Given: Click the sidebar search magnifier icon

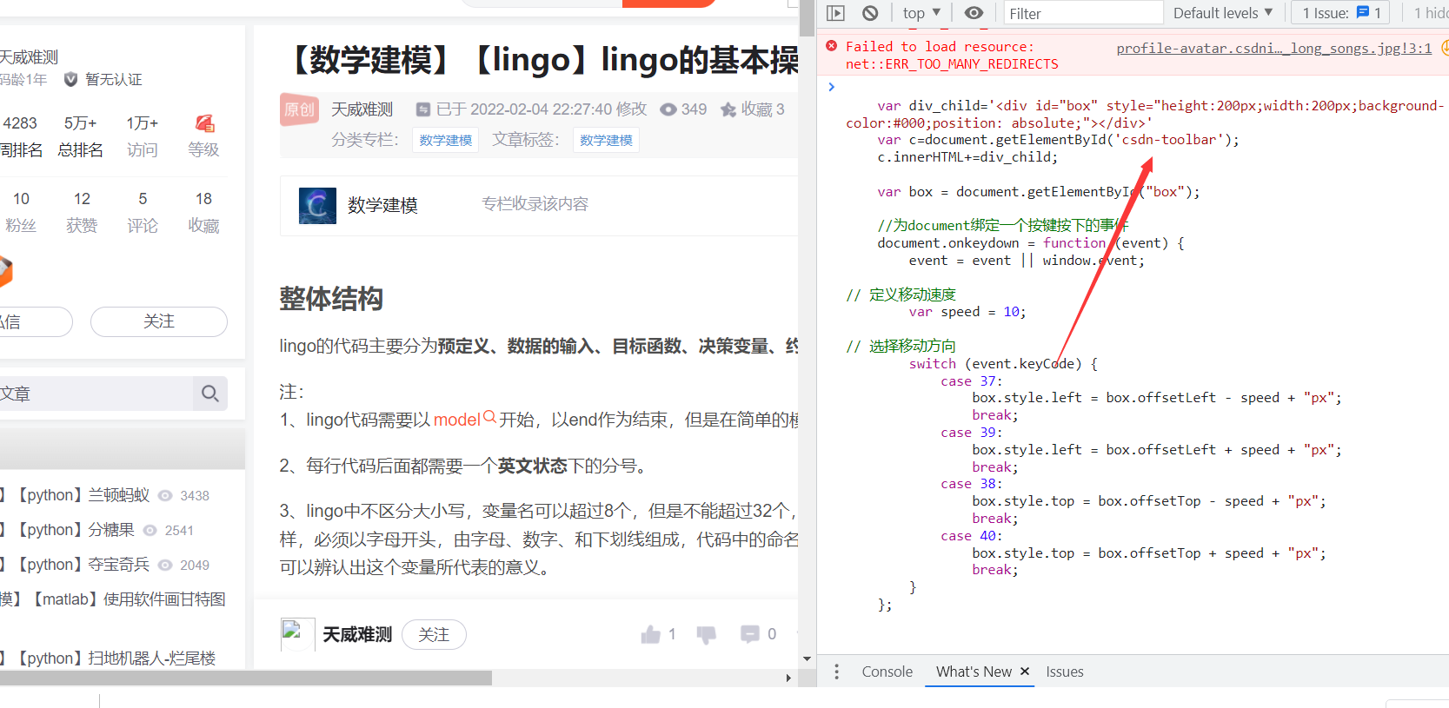Looking at the screenshot, I should point(209,394).
